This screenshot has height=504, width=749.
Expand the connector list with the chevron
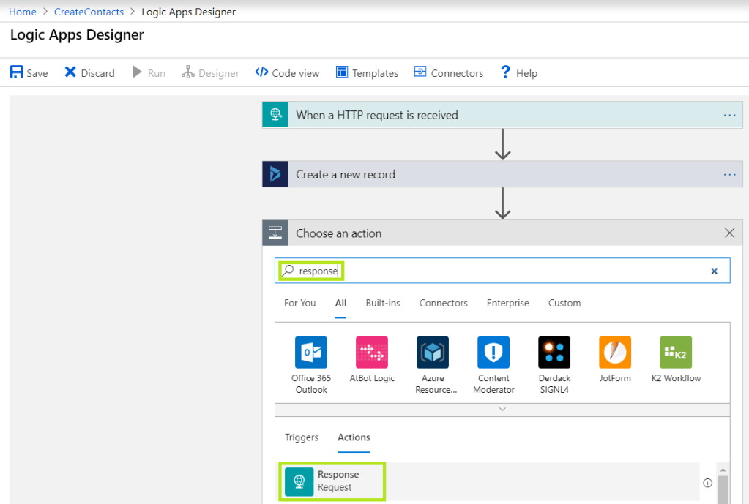[502, 409]
